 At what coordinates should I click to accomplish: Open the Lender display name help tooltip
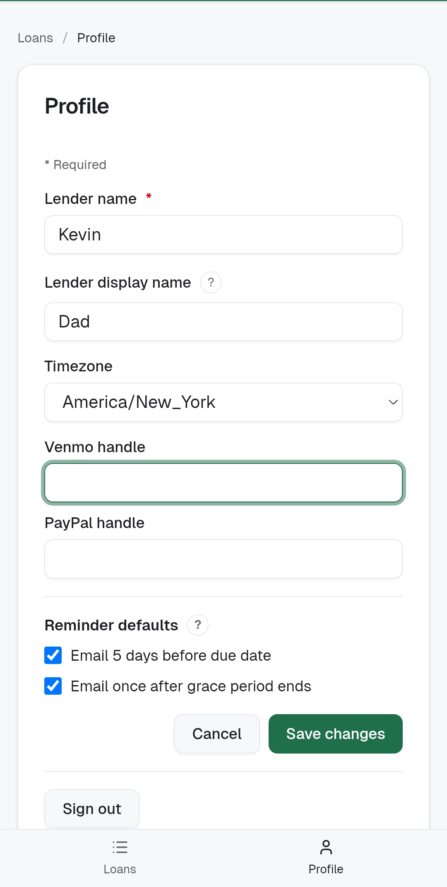point(211,282)
